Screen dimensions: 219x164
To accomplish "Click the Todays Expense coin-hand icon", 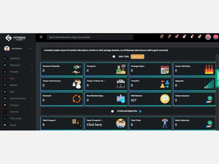I will (x=209, y=99).
